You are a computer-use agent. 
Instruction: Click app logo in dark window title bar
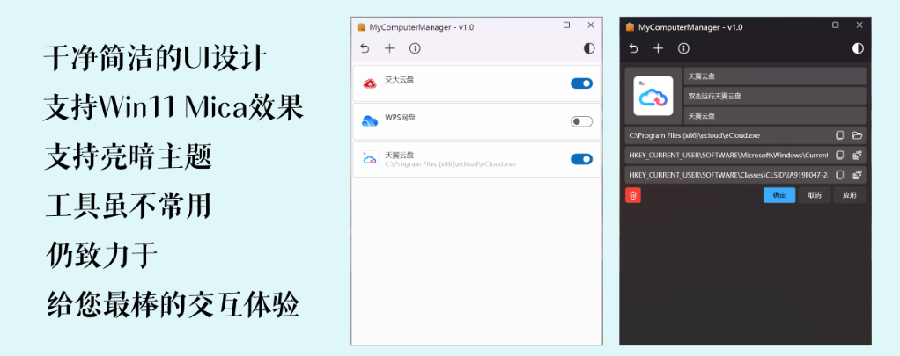tap(630, 26)
